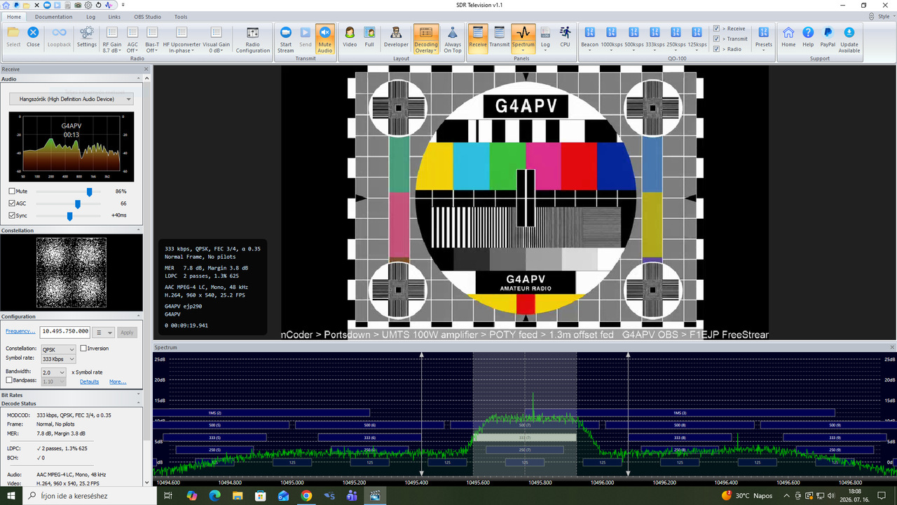Image resolution: width=897 pixels, height=505 pixels.
Task: Switch to the Documentation ribbon tab
Action: pos(53,16)
